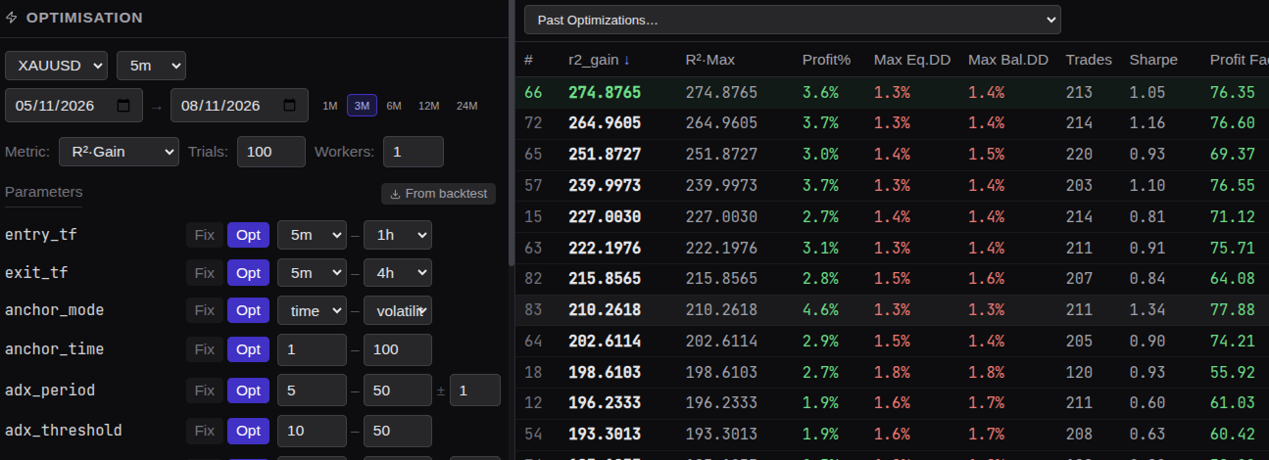Select the 1M range preset
Screen dimensions: 1269x460
pyautogui.click(x=329, y=106)
